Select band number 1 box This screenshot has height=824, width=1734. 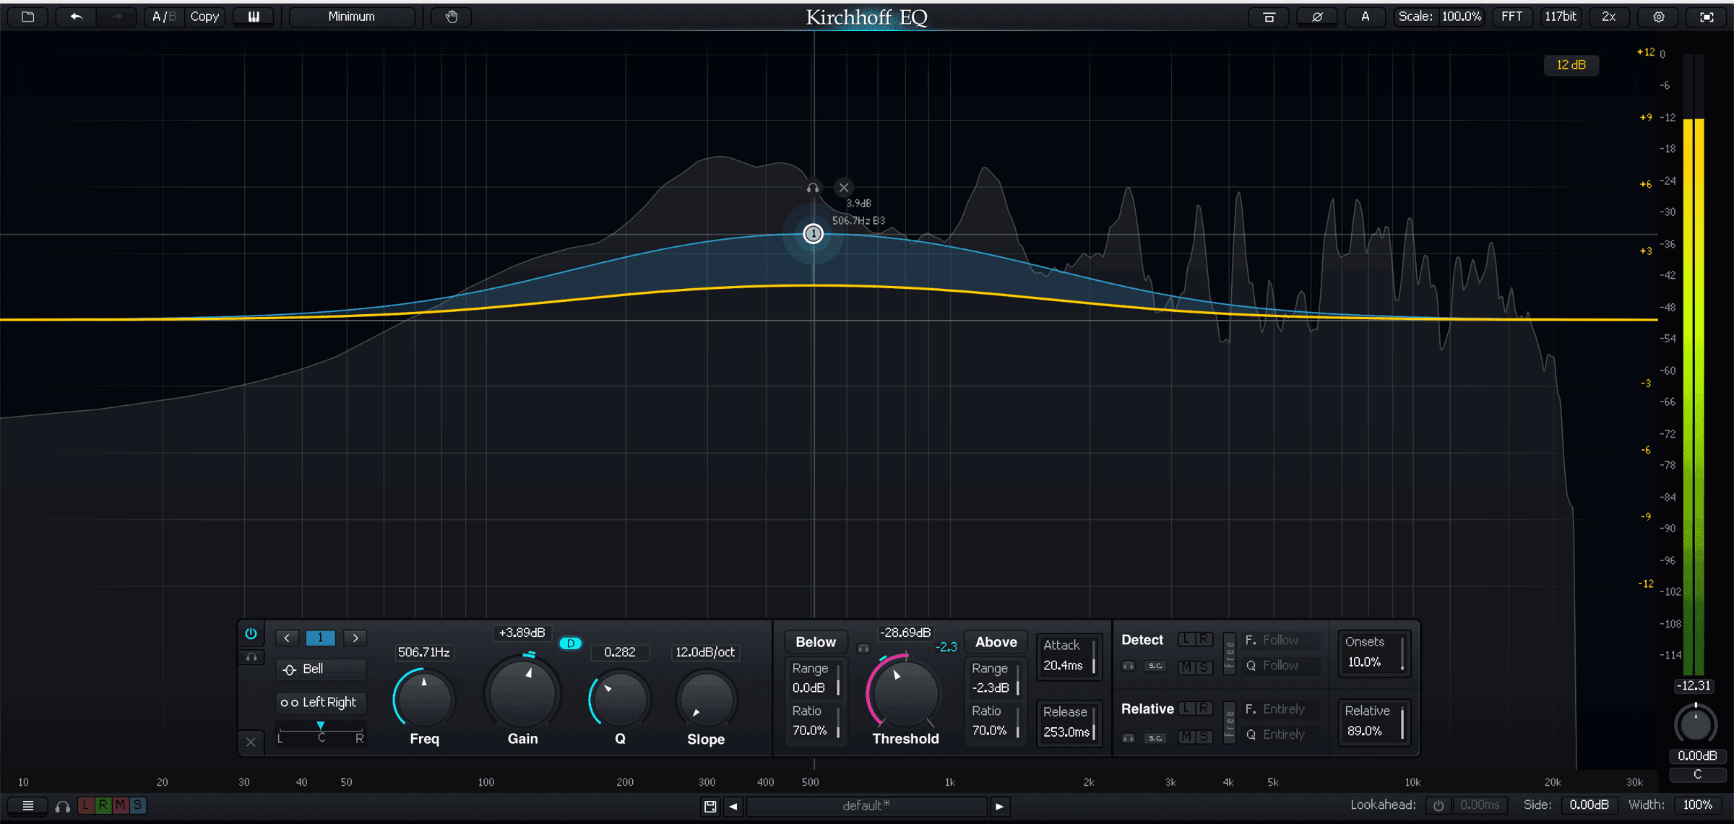[320, 638]
